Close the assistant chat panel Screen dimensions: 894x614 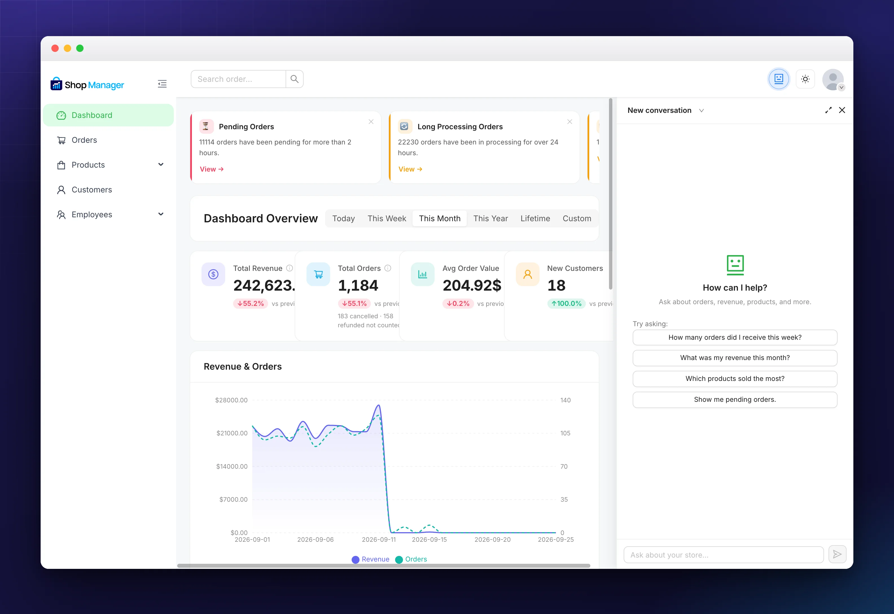point(842,110)
